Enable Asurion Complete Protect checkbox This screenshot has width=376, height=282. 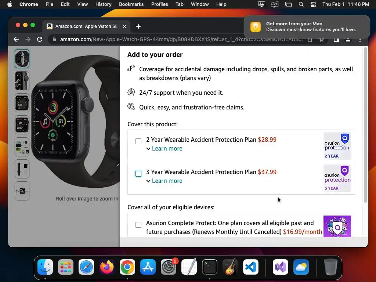[138, 225]
